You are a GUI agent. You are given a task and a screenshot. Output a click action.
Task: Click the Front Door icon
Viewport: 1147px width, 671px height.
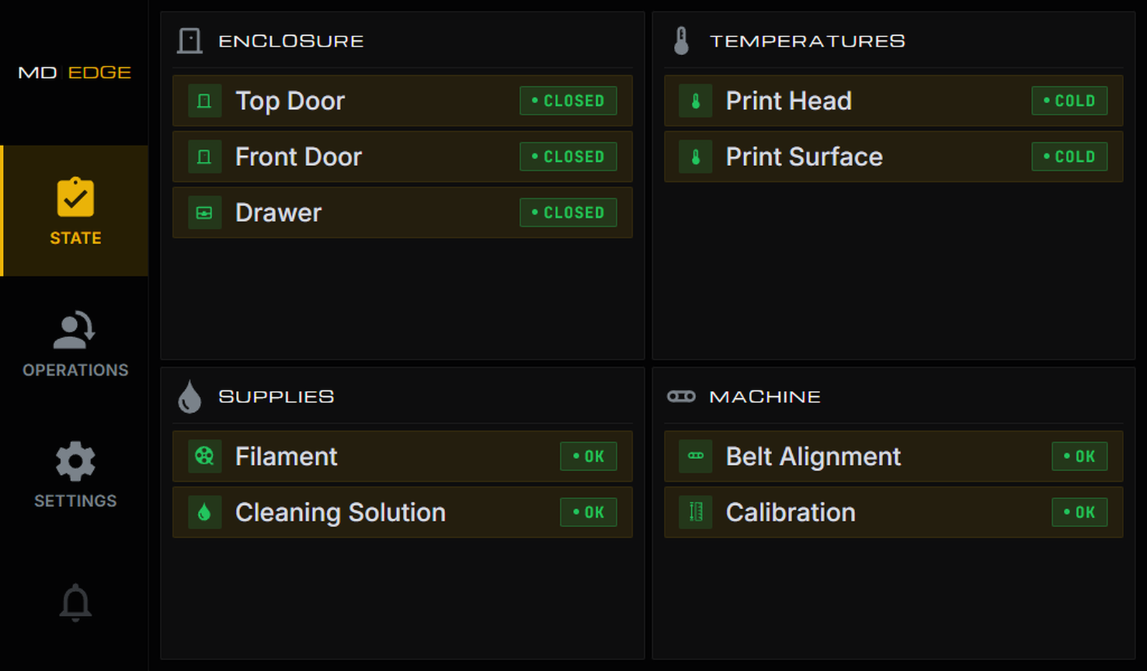click(204, 157)
